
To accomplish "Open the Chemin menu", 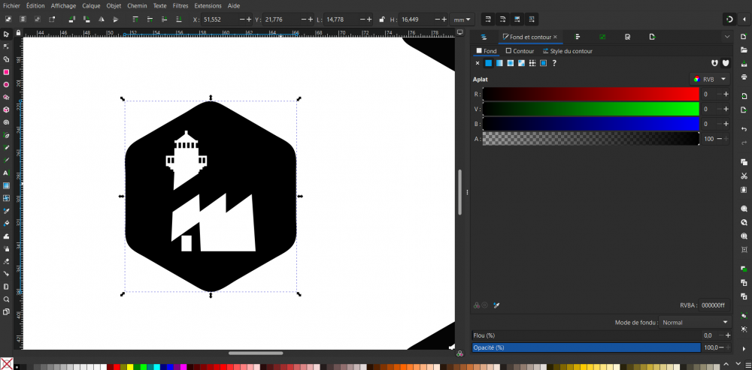I will [x=137, y=5].
